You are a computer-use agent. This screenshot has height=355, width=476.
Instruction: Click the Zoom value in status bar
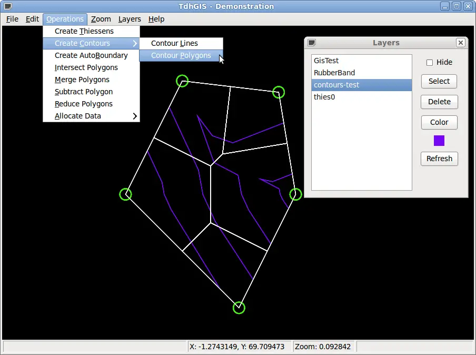tap(324, 347)
